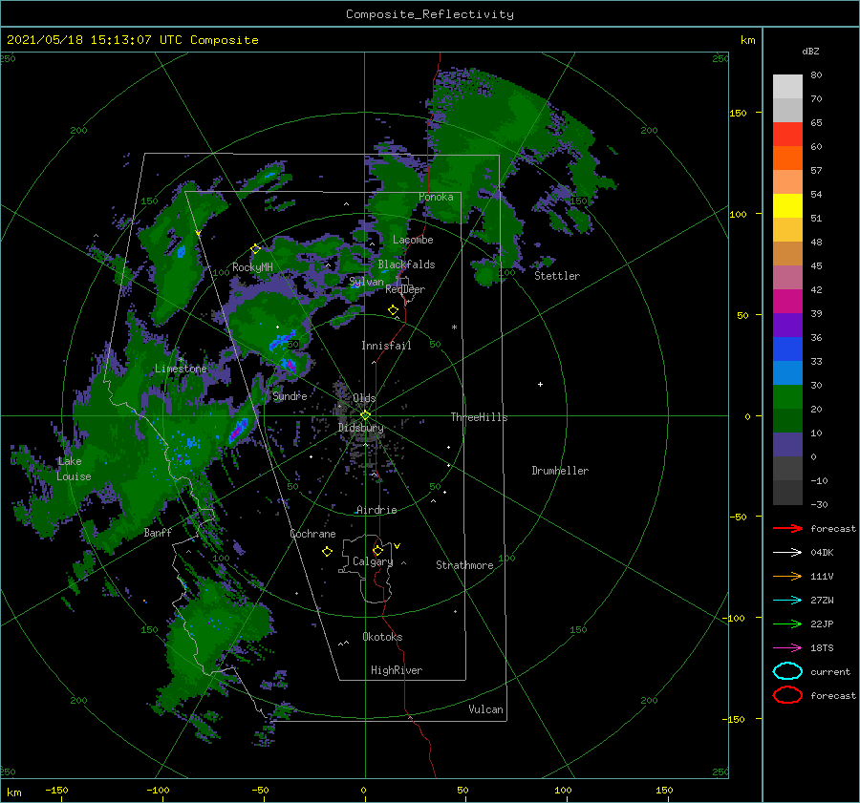The width and height of the screenshot is (860, 803).
Task: Click the Lake Louise label
Action: pyautogui.click(x=73, y=469)
